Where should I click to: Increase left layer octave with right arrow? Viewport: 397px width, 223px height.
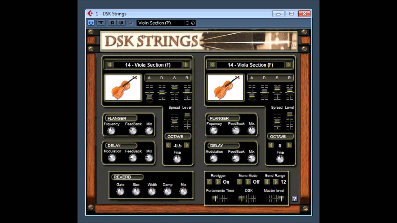click(x=187, y=145)
